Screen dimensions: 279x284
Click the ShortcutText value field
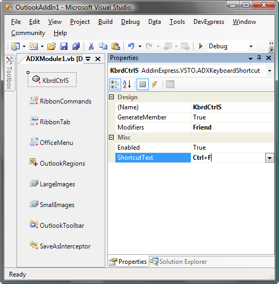[x=228, y=158]
